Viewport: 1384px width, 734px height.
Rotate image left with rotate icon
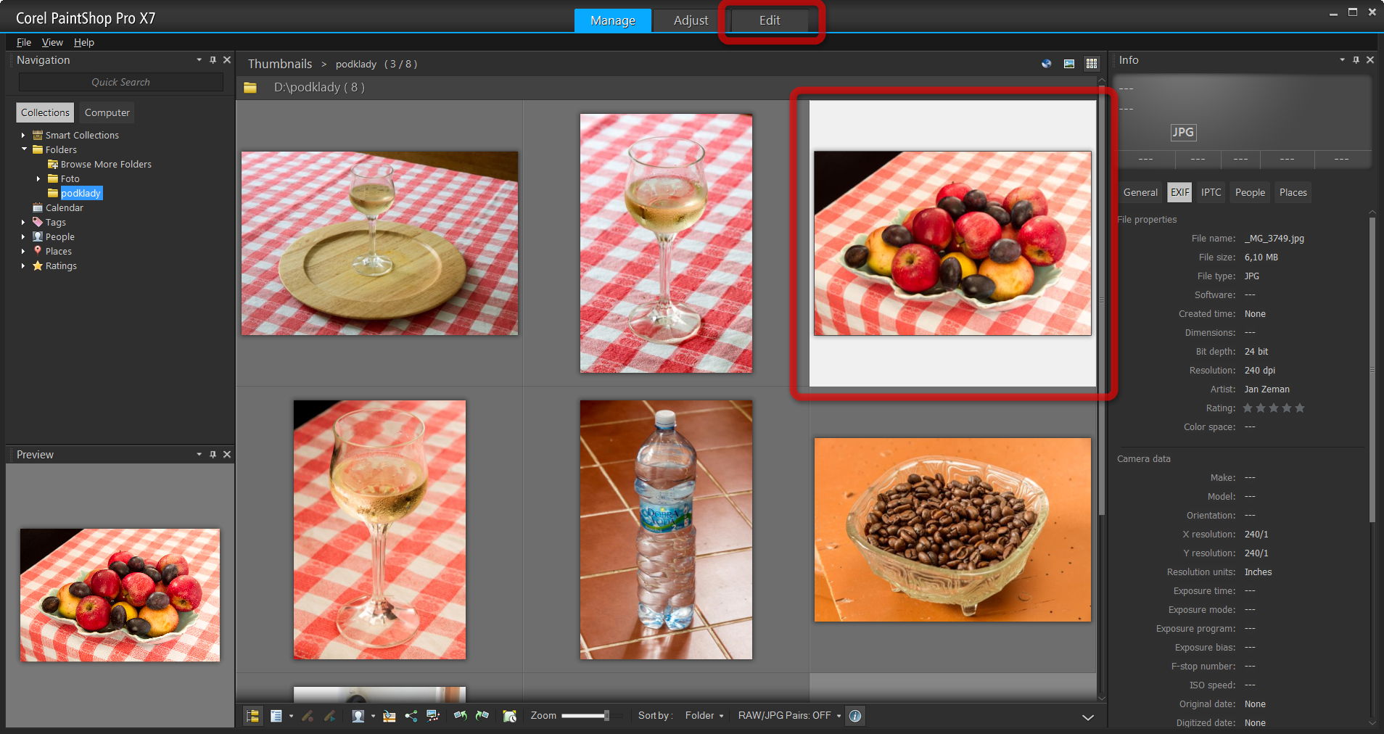click(460, 716)
